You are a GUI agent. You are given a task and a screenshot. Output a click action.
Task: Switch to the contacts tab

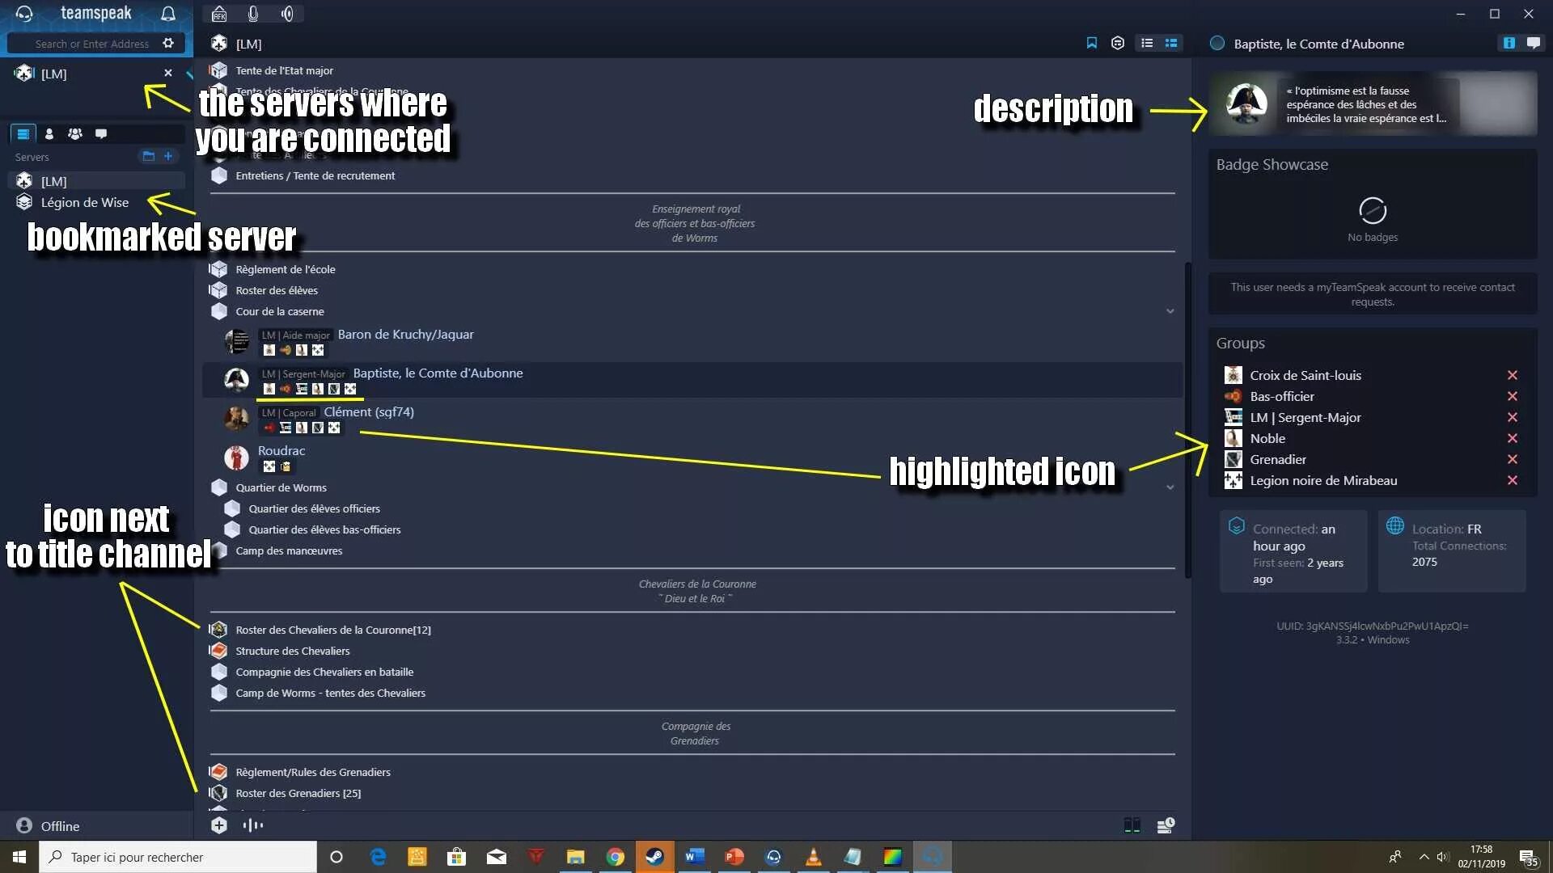pos(49,133)
